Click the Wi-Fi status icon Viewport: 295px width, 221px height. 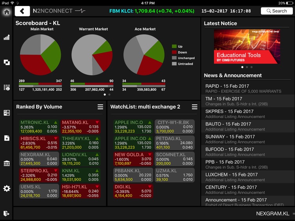click(13, 3)
